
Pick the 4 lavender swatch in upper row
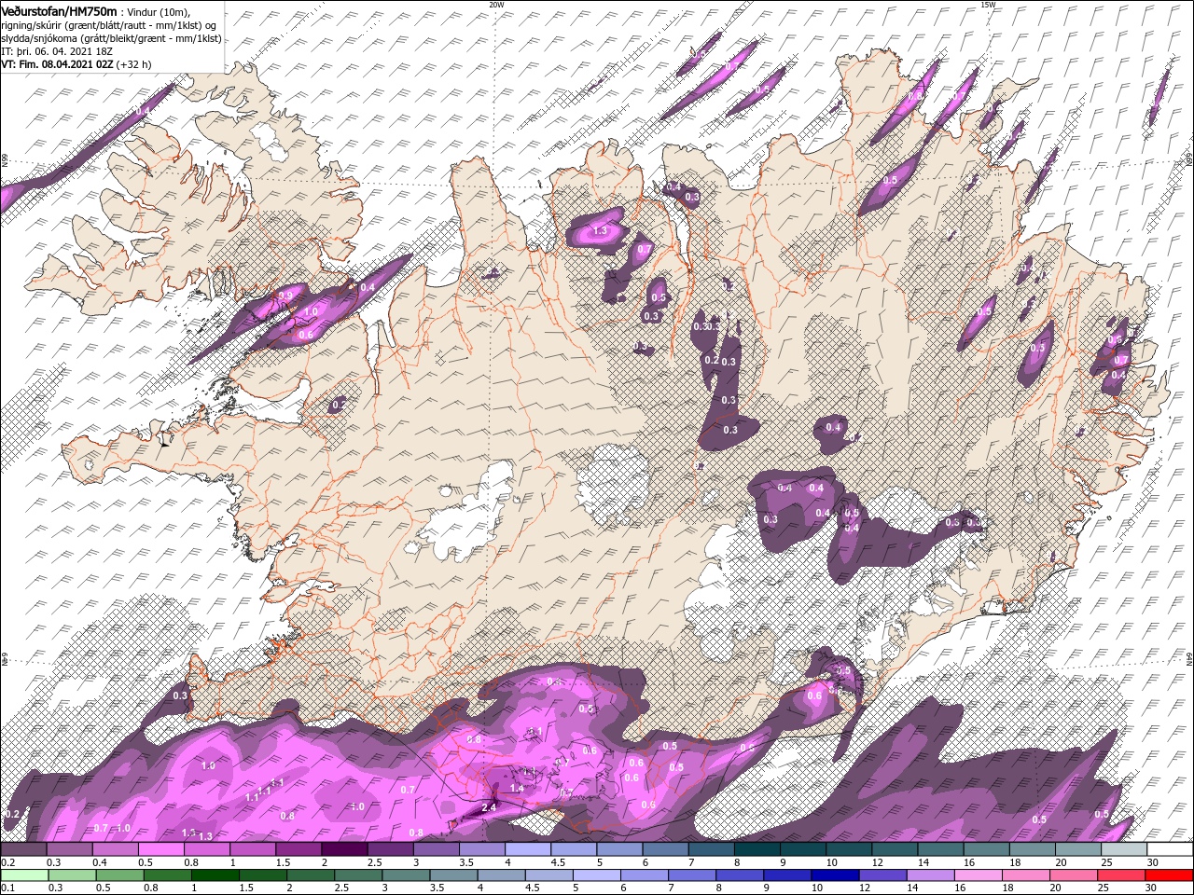(x=527, y=849)
